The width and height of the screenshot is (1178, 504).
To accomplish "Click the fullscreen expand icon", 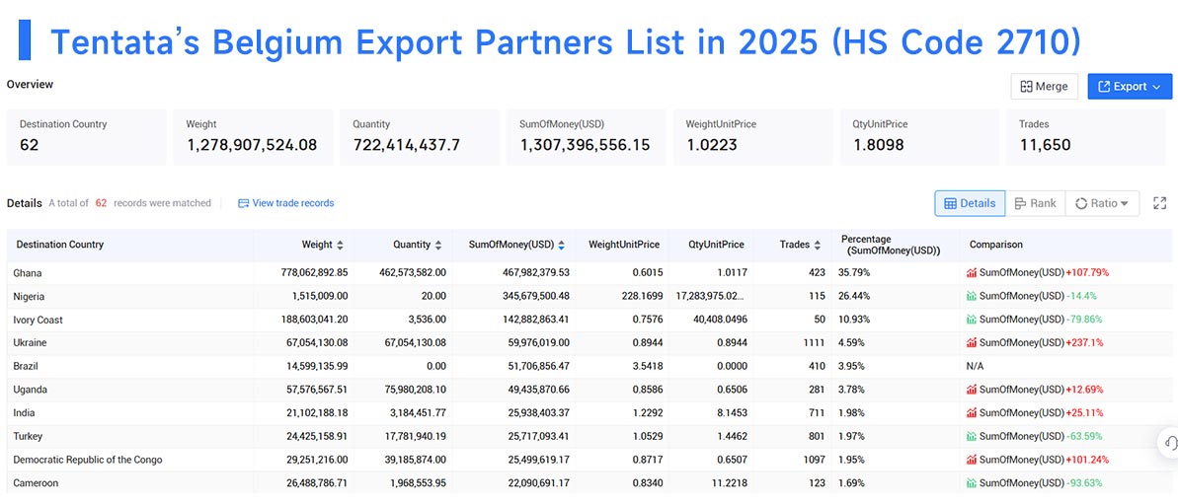I will [1159, 203].
